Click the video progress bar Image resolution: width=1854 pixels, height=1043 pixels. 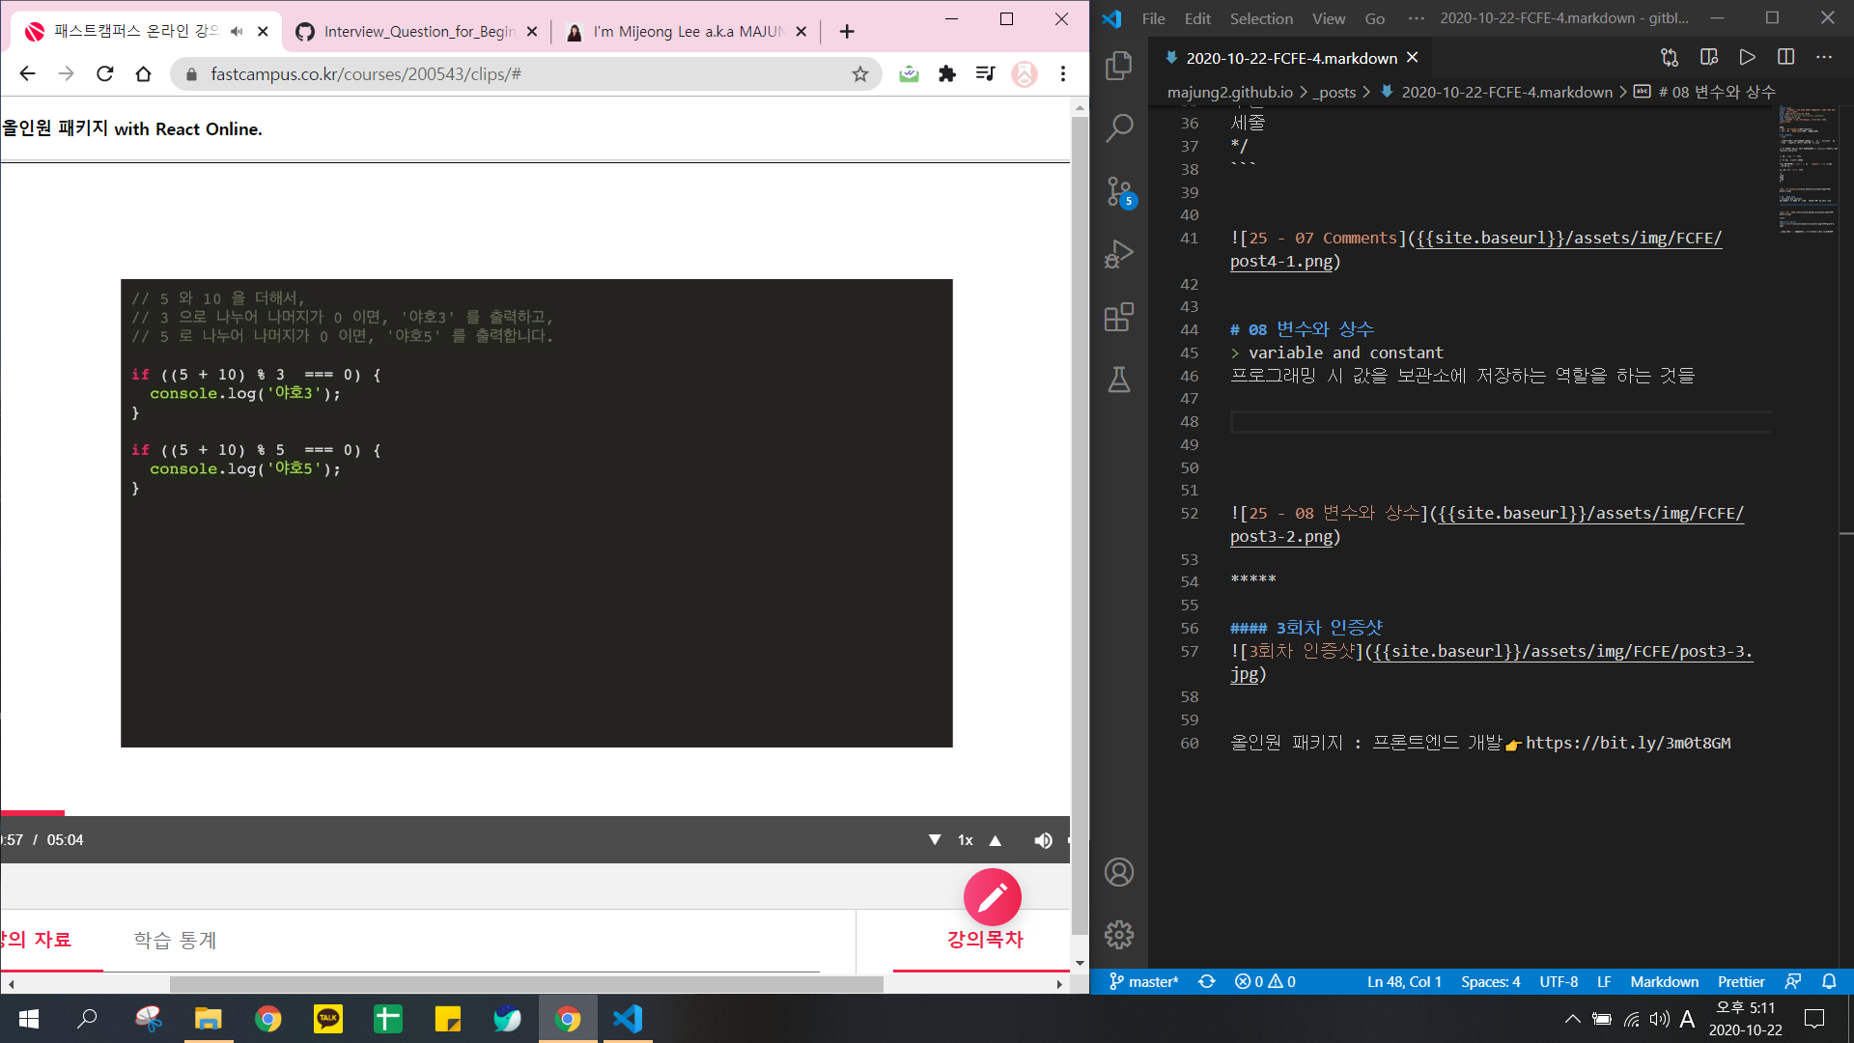535,813
